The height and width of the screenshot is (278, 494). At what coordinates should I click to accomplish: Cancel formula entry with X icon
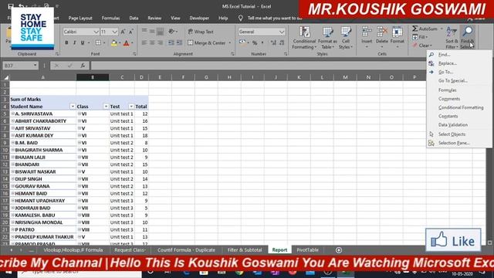point(56,66)
